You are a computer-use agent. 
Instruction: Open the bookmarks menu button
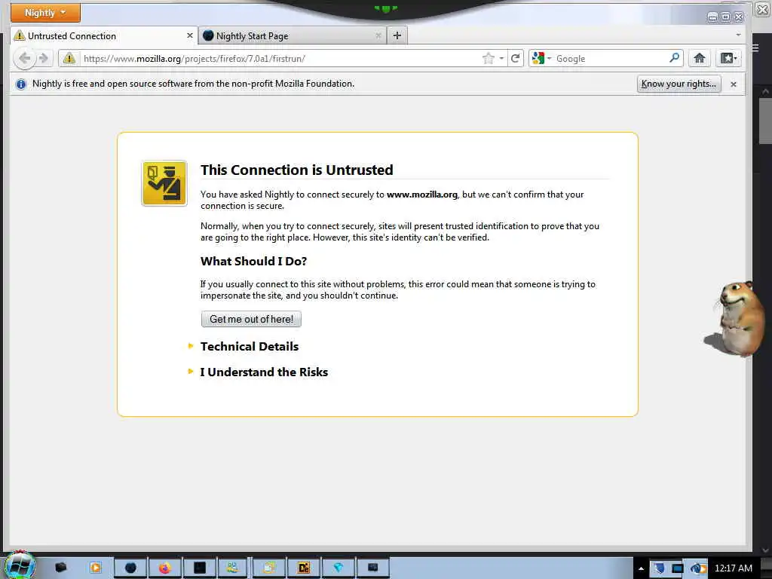728,59
